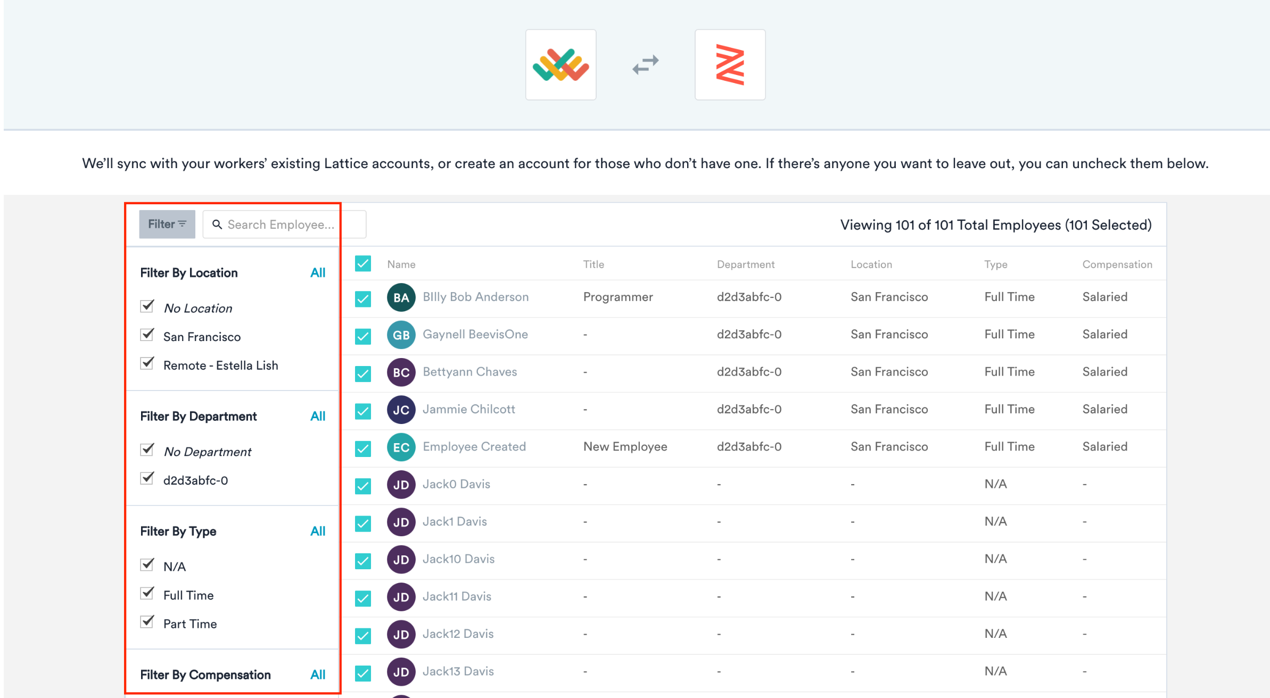Click the Compensation column header

tap(1117, 264)
